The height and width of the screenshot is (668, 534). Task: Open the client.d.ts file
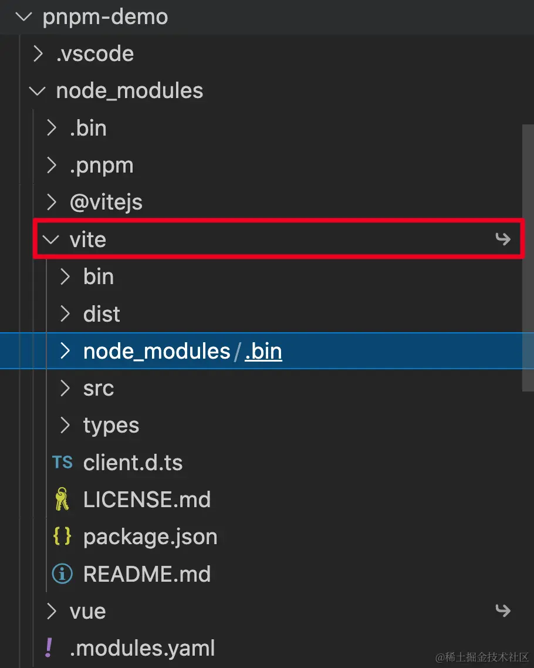click(133, 463)
